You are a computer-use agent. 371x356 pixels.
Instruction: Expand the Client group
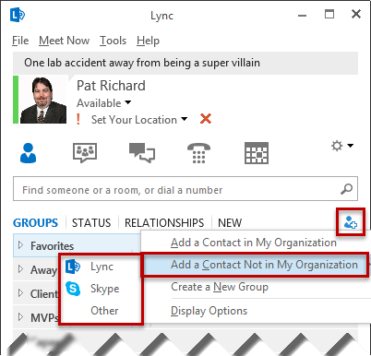[20, 293]
